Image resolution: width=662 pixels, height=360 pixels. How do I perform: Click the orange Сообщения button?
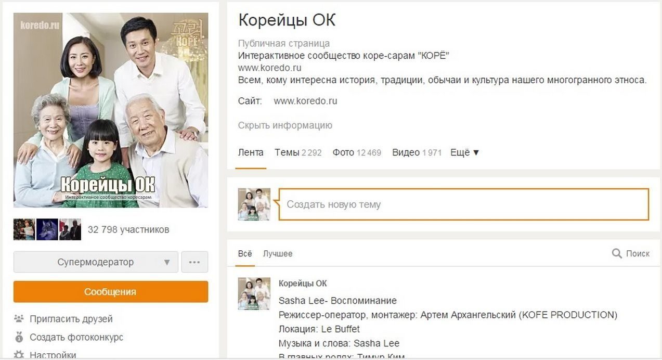click(111, 292)
